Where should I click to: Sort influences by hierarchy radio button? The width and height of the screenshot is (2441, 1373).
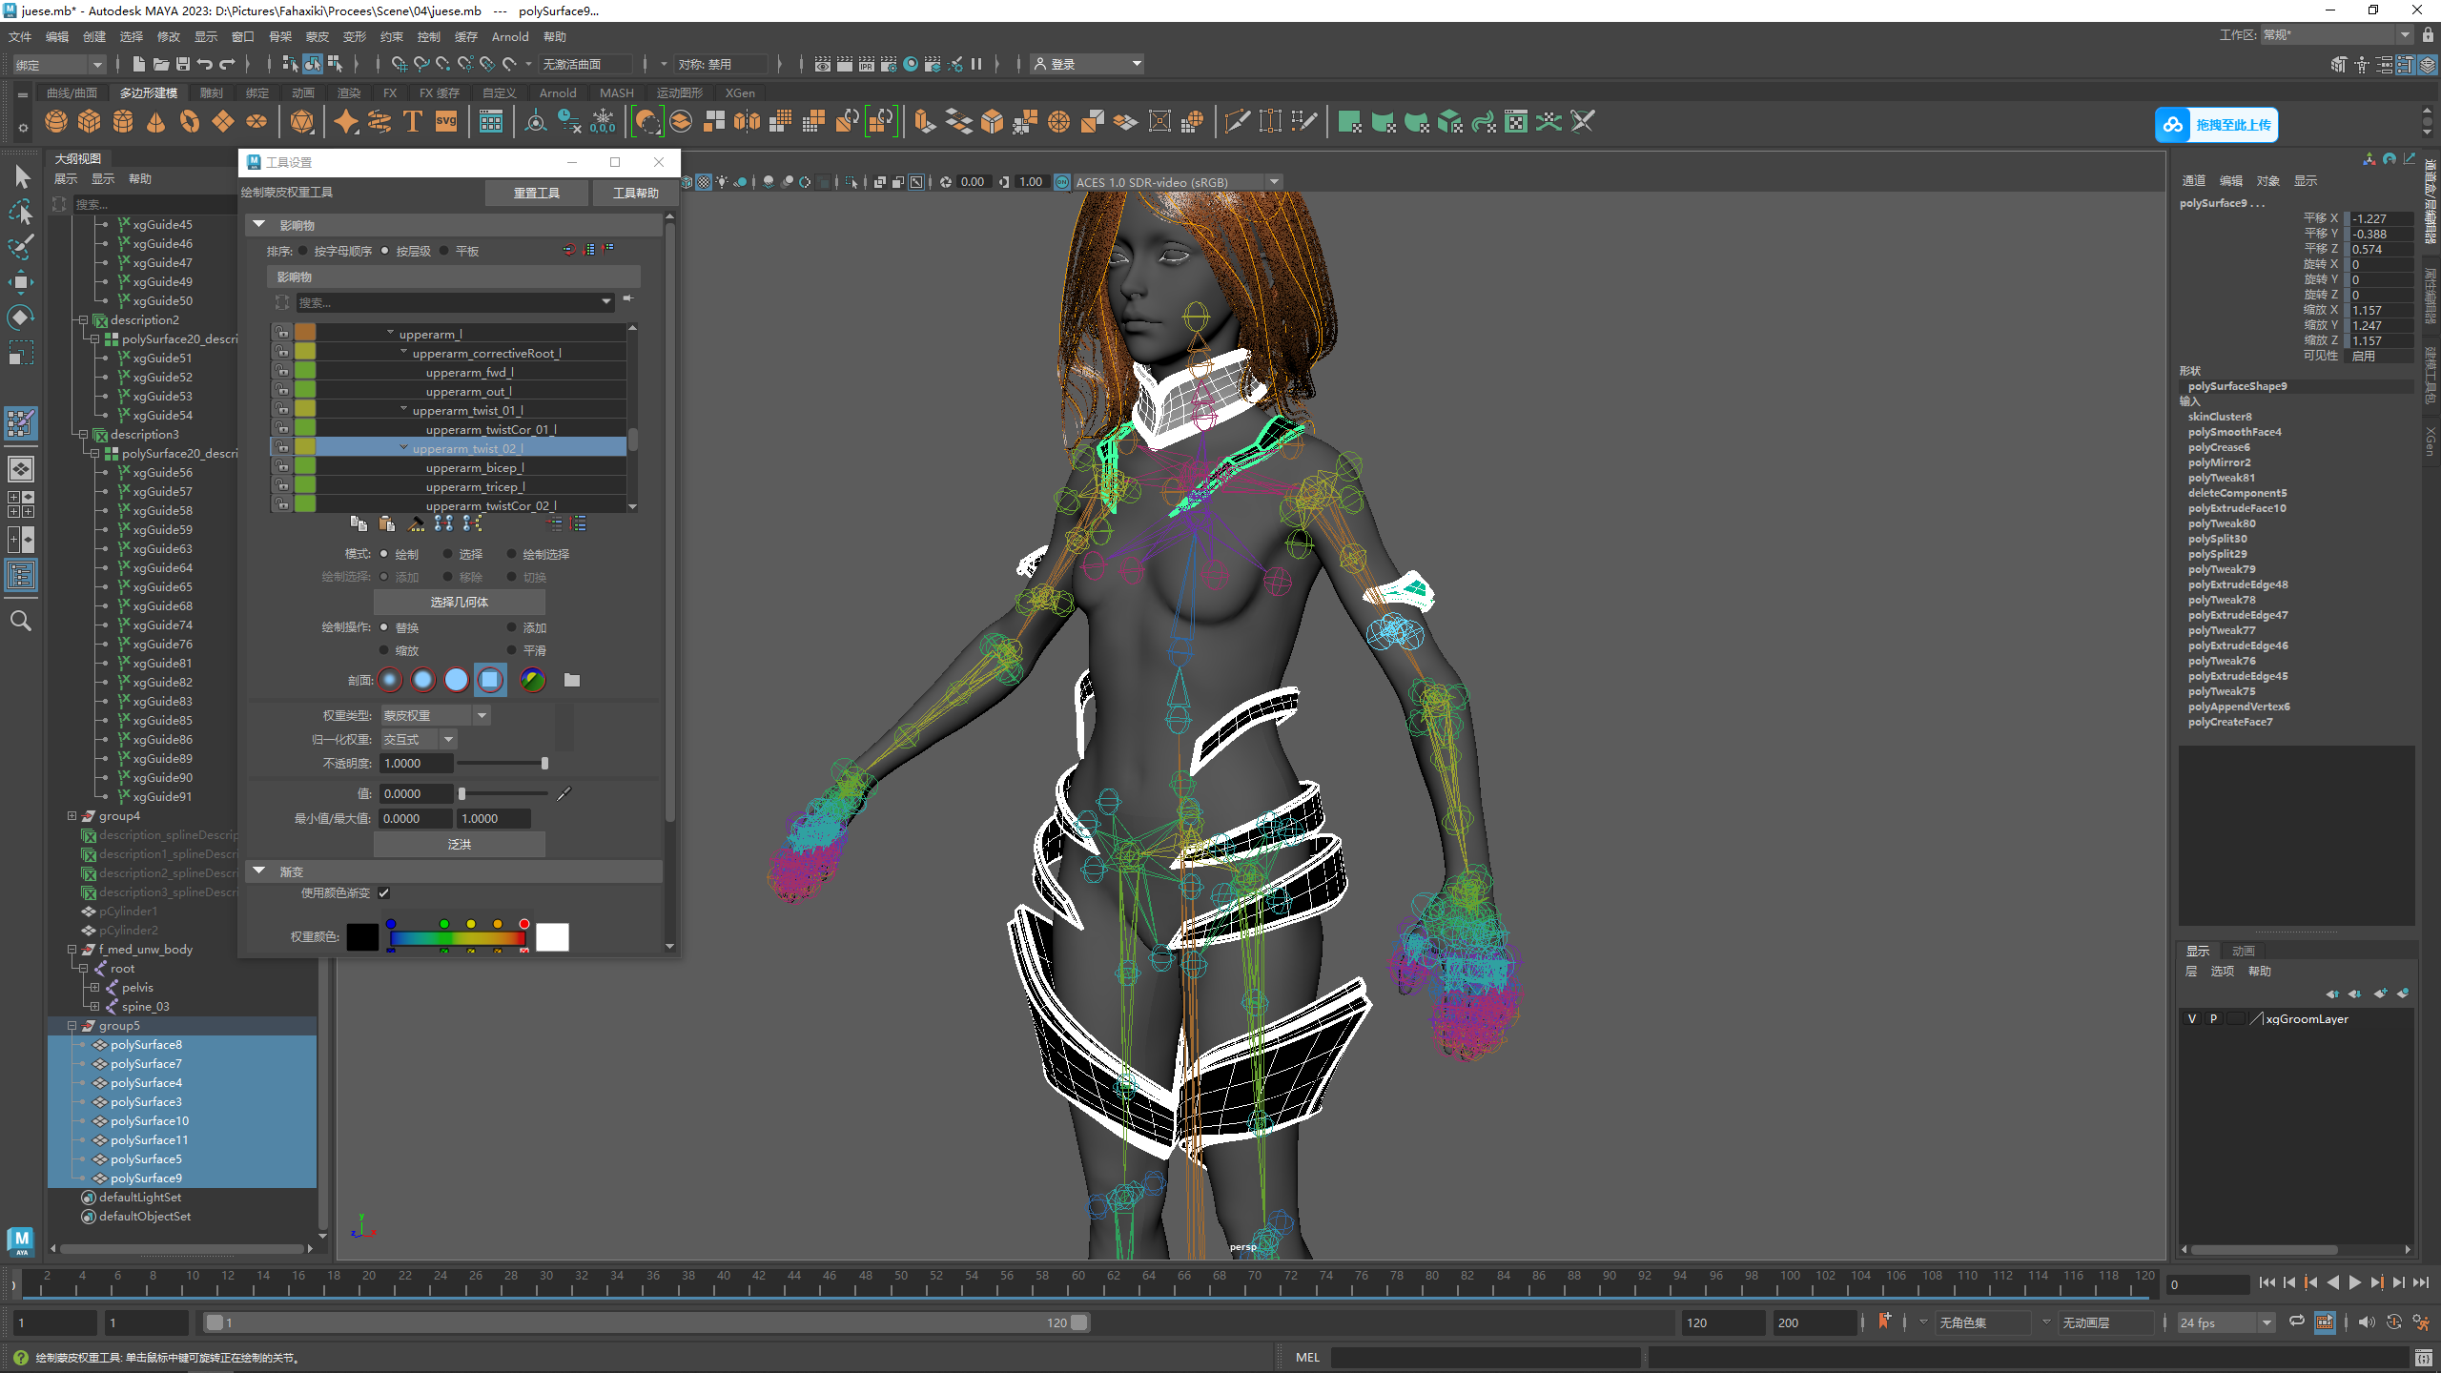[x=385, y=251]
